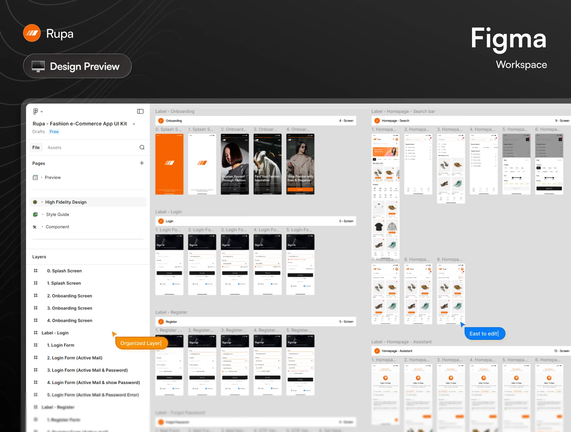Screen dimensions: 571x432
Task: Click frame icon of 2. Onboarding Screen
Action: pyautogui.click(x=36, y=295)
